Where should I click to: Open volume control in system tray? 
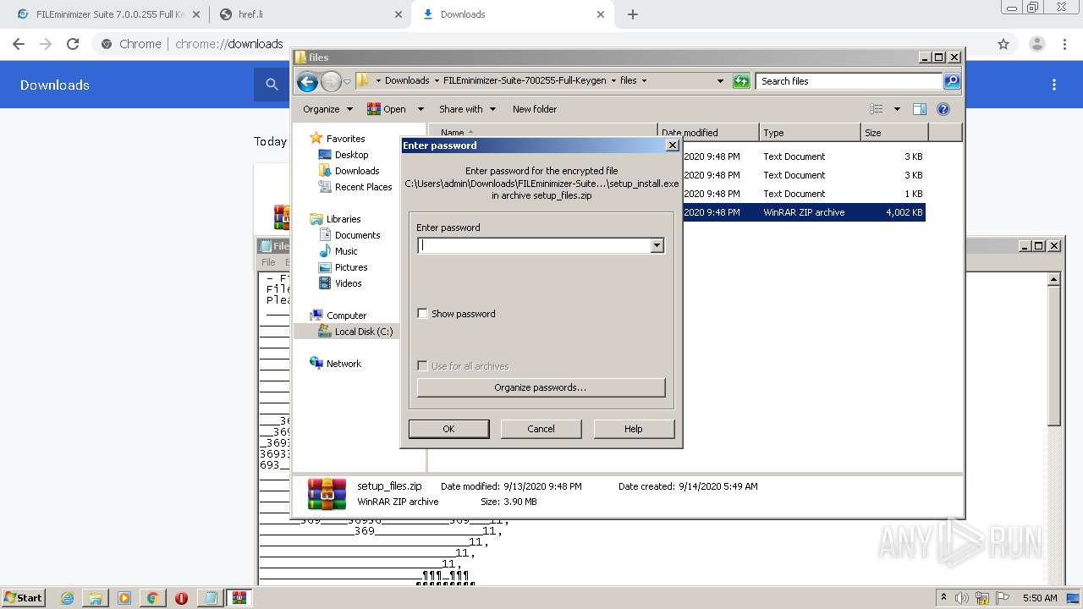(963, 598)
